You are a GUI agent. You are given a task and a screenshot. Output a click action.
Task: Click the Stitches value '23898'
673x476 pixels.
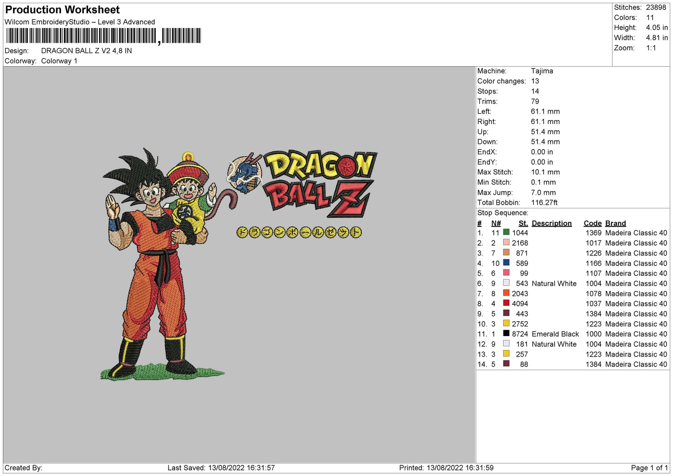(x=656, y=7)
